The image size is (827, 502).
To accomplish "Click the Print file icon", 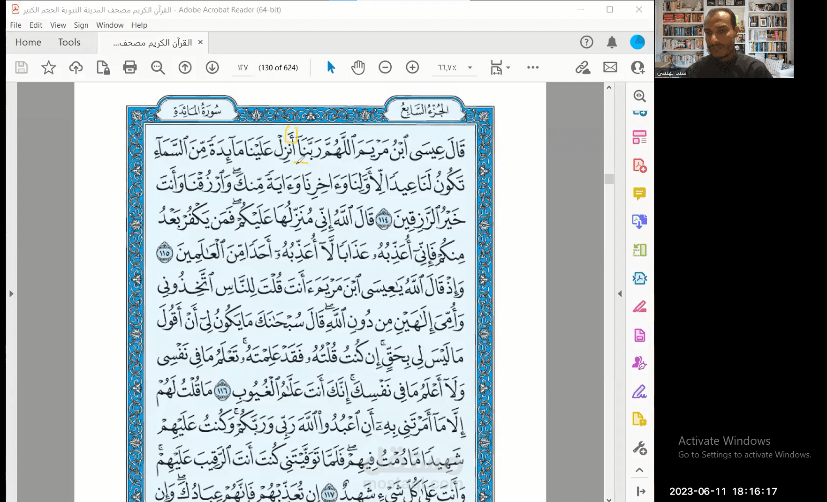I will tap(130, 67).
